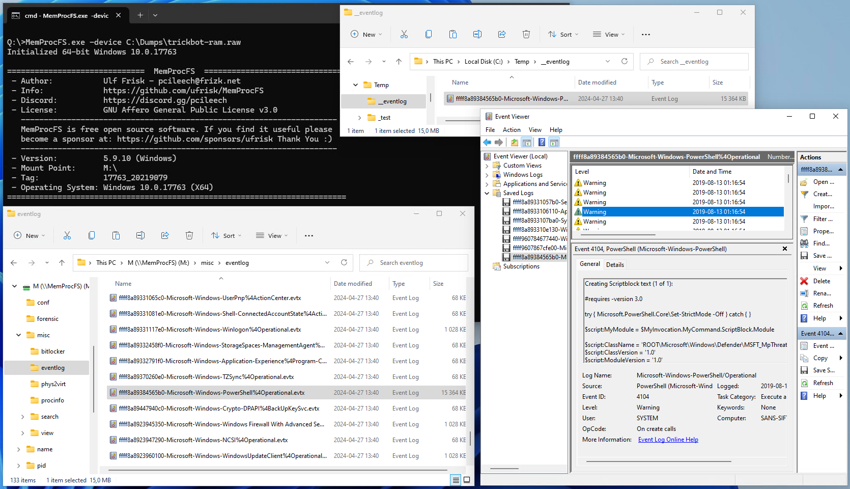Refresh address bar in M: eventlog Explorer window

pos(344,262)
